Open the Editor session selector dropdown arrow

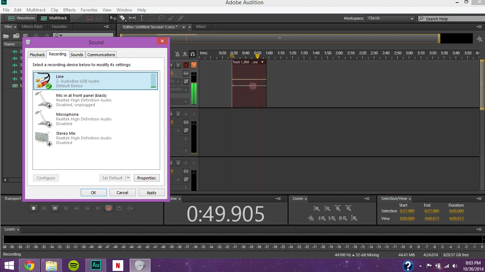(x=184, y=27)
